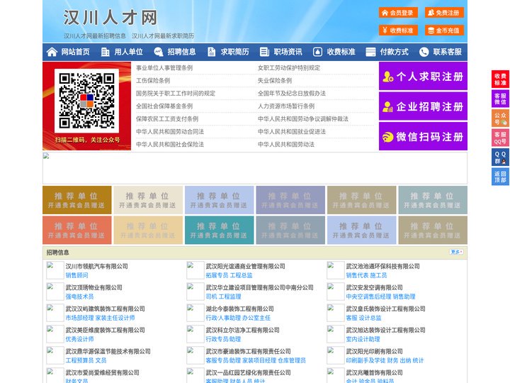
Task: Click the logo beside 武汉阳光谊通商业管理有限公司
Action: tap(195, 270)
